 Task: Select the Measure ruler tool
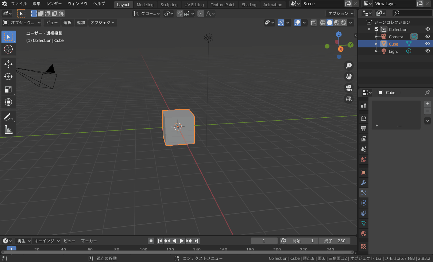(8, 129)
